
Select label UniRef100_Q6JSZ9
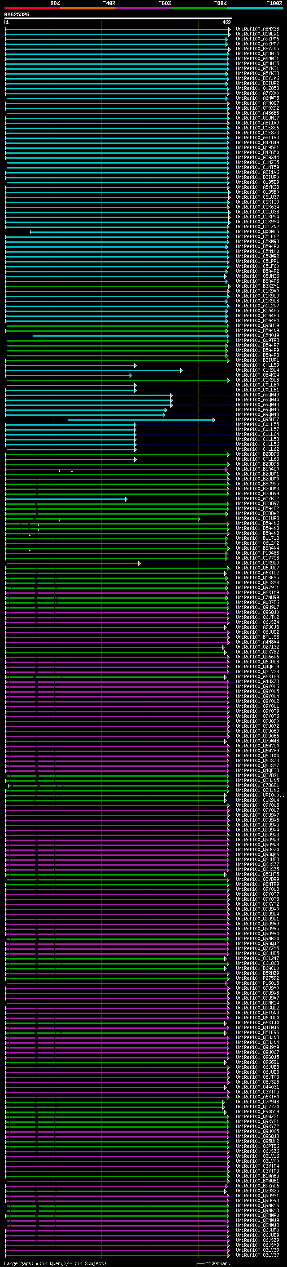257,1240
